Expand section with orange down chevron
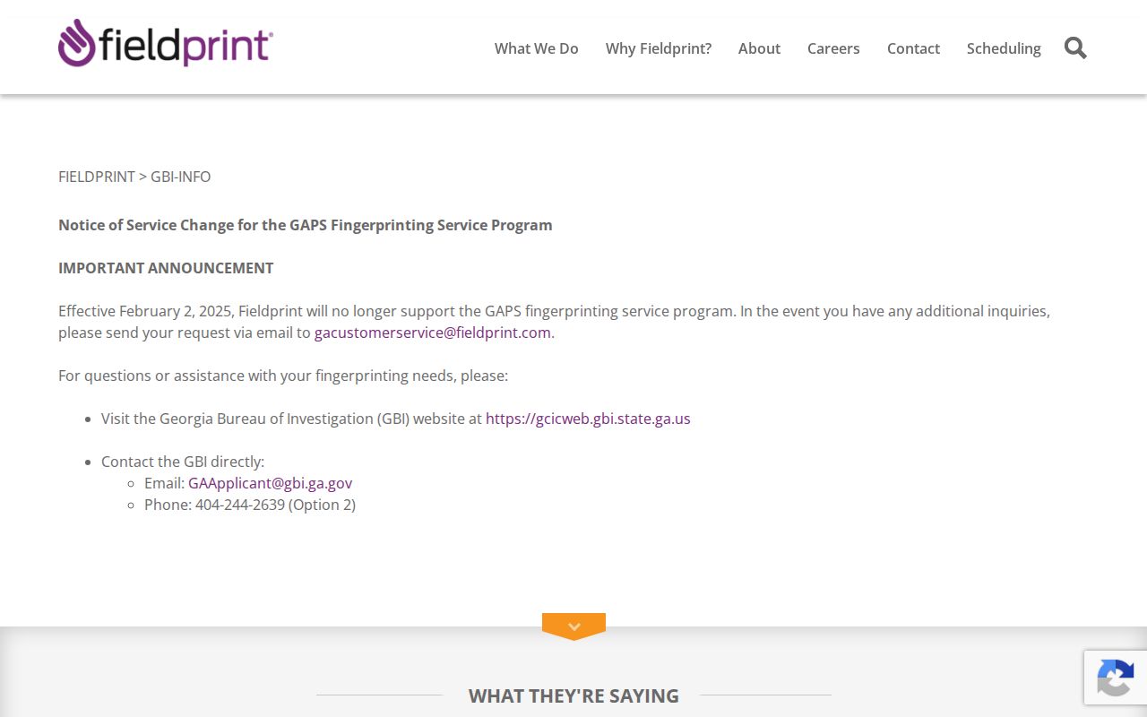Viewport: 1147px width, 717px height. pos(573,626)
